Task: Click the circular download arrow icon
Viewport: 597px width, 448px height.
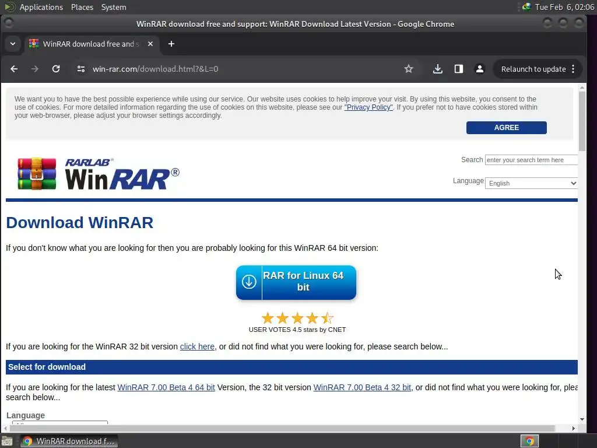Action: 249,282
